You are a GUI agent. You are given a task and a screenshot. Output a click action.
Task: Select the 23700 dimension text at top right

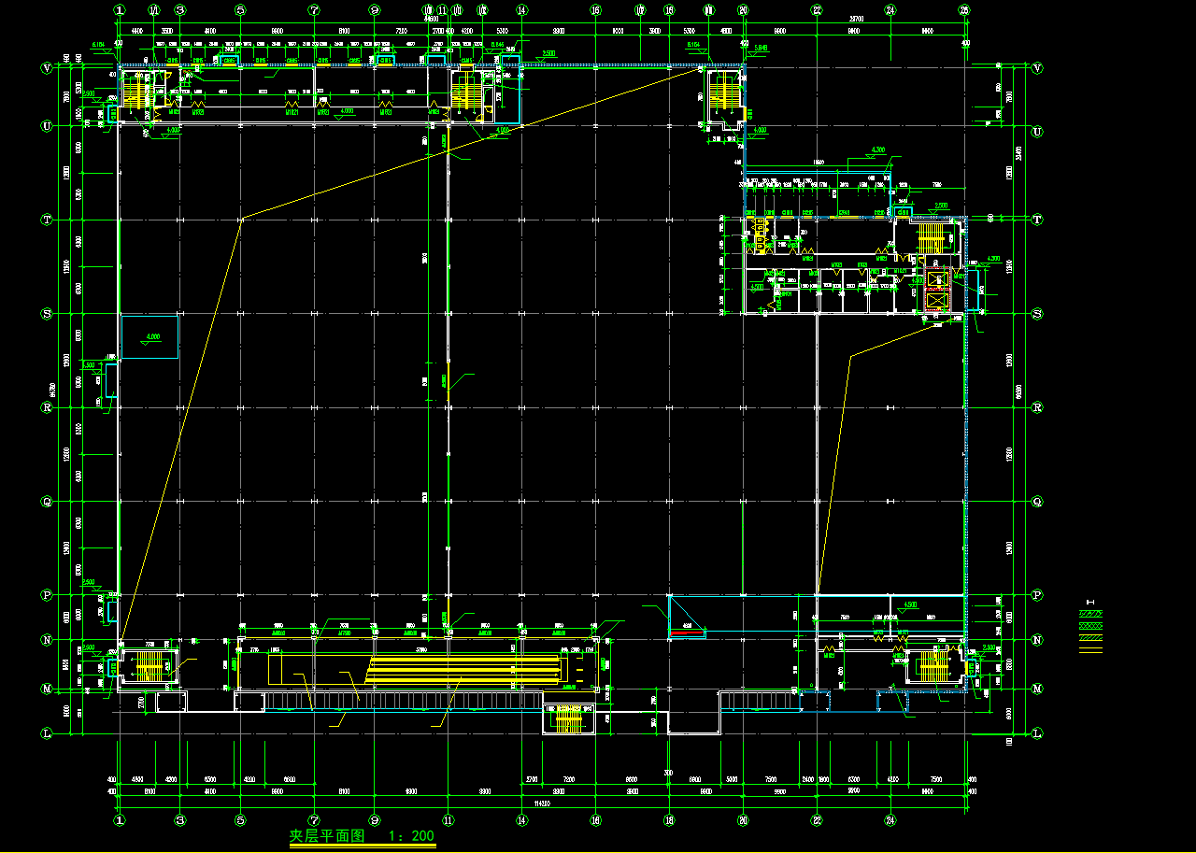(x=854, y=19)
